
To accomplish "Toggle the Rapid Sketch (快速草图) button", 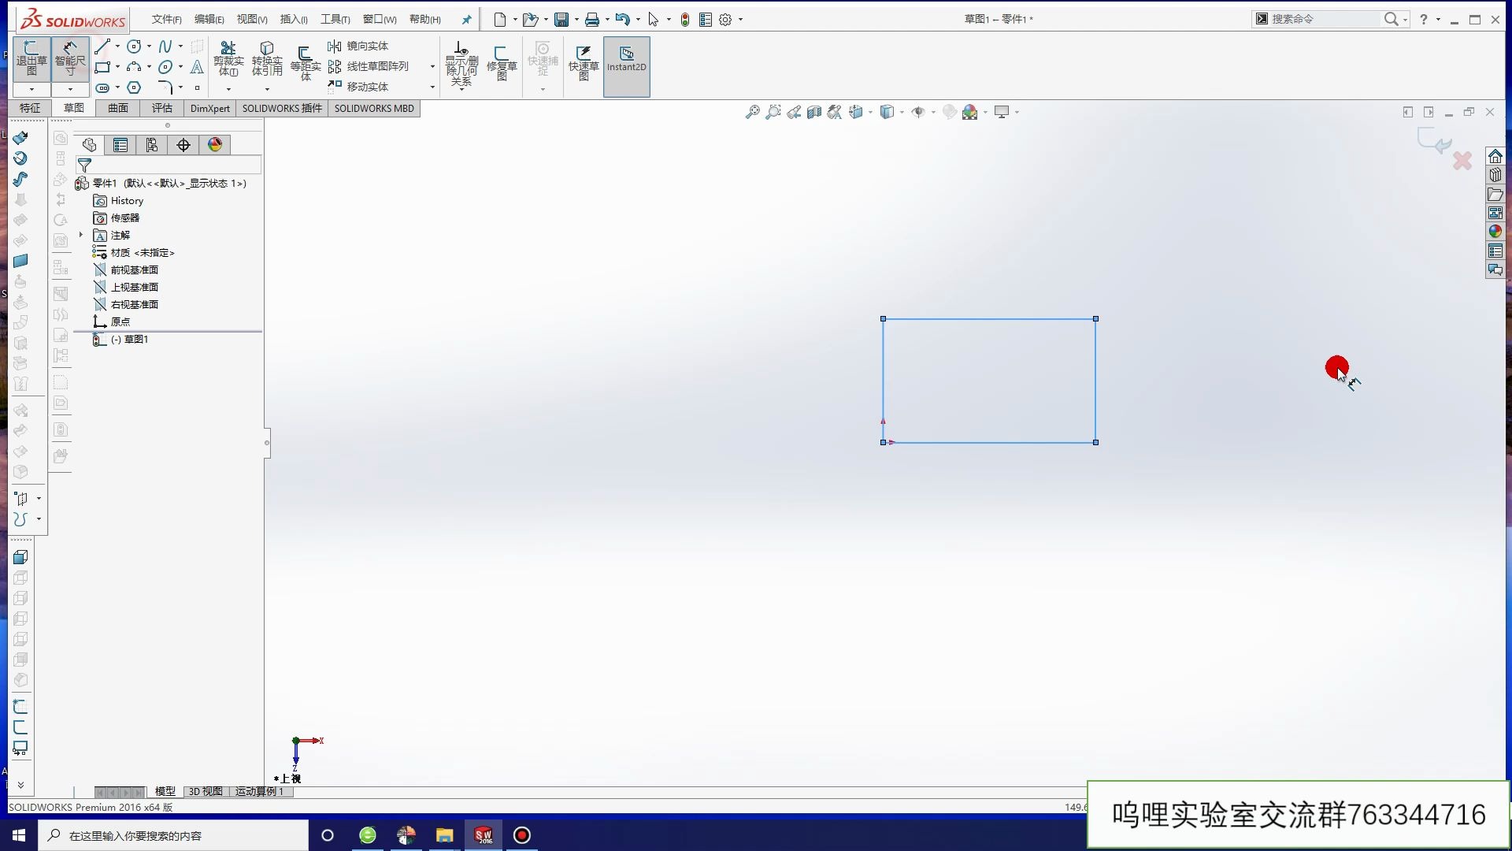I will tap(584, 61).
